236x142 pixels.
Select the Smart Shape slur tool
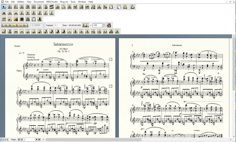[64, 7]
